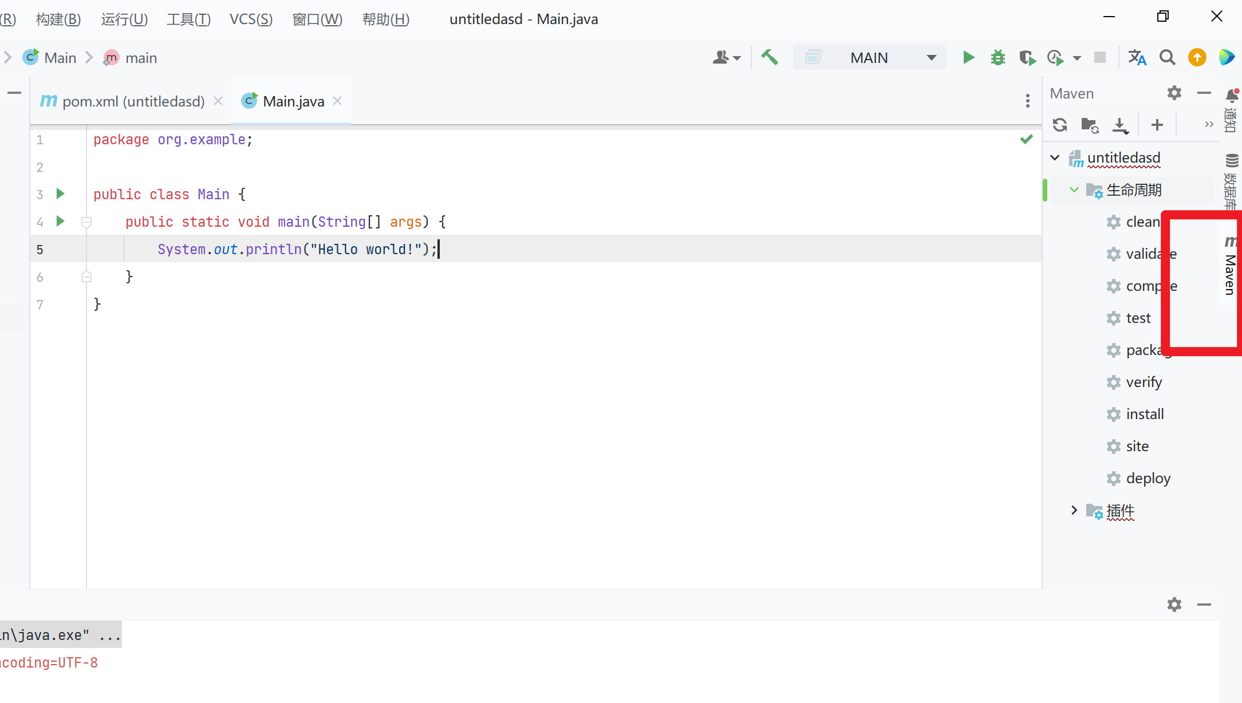This screenshot has height=703, width=1242.
Task: Select the site lifecycle goal
Action: [1128, 447]
